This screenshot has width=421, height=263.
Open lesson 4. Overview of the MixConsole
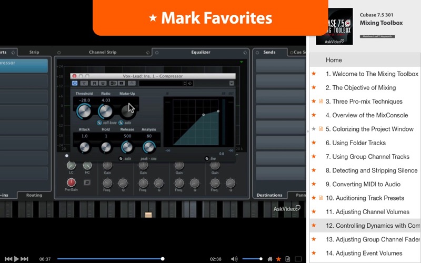(367, 115)
